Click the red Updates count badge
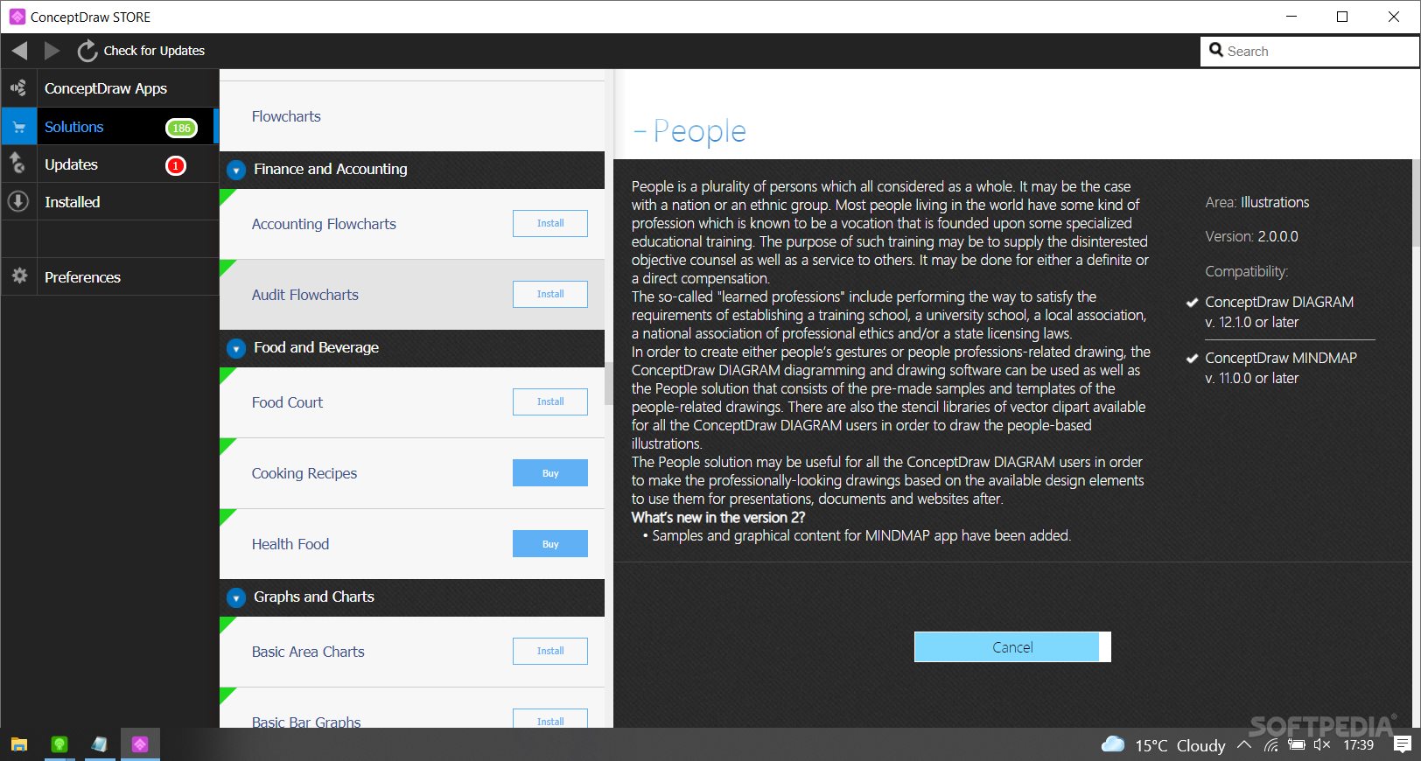Image resolution: width=1421 pixels, height=761 pixels. pos(176,165)
